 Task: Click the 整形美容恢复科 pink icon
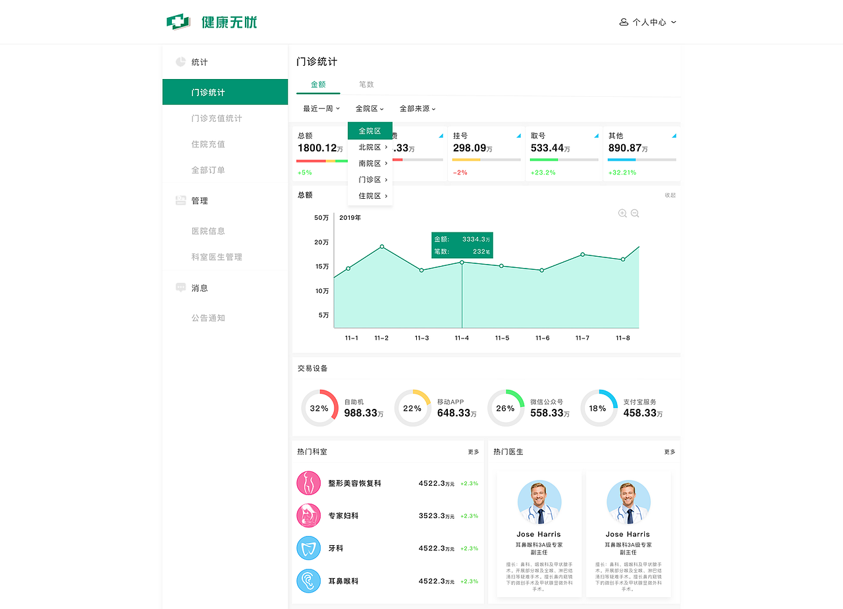pos(308,483)
